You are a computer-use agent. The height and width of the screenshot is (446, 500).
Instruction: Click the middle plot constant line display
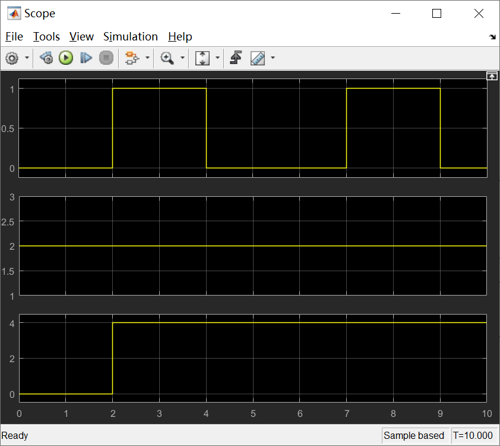coord(253,246)
